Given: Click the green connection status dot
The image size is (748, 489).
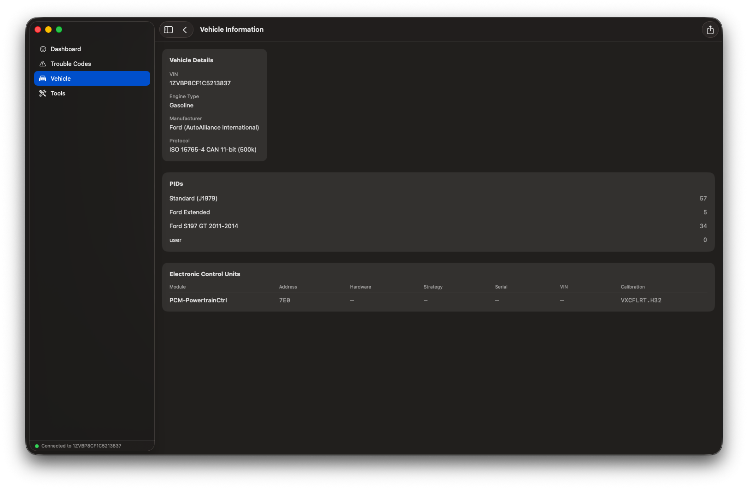Looking at the screenshot, I should click(x=37, y=446).
